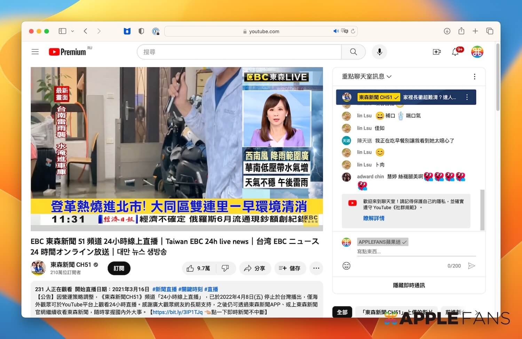Open the #直播 hashtag link
This screenshot has height=339, width=522.
point(211,289)
